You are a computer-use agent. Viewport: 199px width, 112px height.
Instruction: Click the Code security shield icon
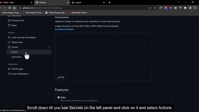point(9,37)
